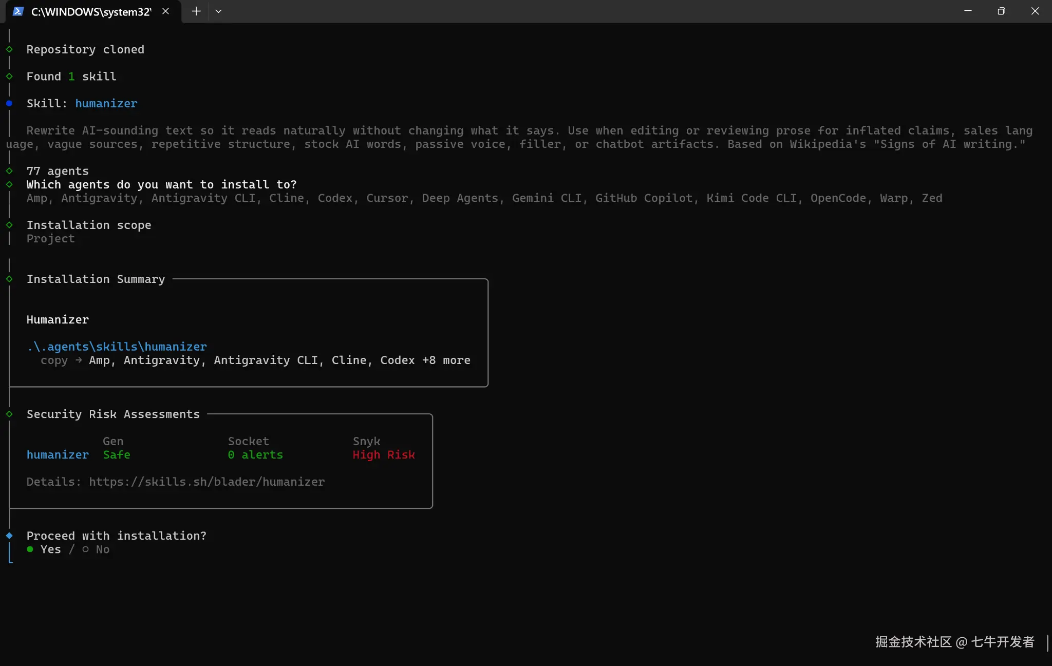Click Warp in the agents list
The width and height of the screenshot is (1052, 666).
coord(894,198)
